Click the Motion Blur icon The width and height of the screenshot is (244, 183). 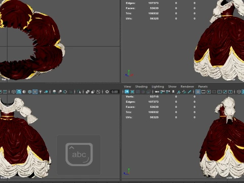point(60,92)
